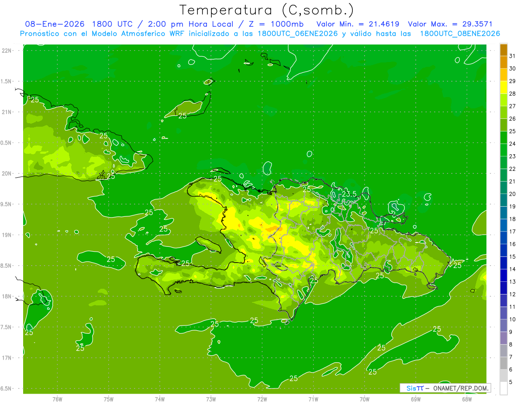This screenshot has height=405, width=524.
Task: Click legend scale value "26"
Action: pos(513,119)
